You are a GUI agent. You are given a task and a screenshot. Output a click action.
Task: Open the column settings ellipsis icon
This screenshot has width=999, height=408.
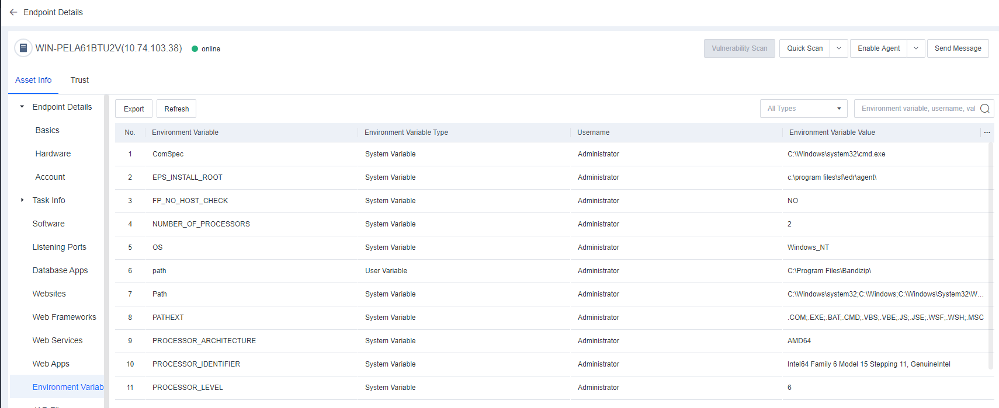[x=987, y=132]
